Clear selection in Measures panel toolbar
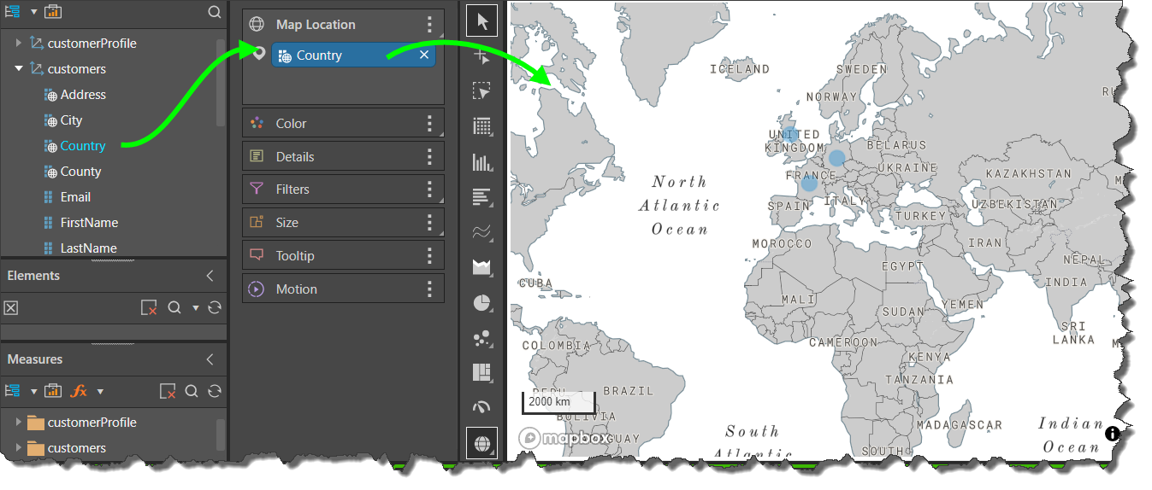Screen dimensions: 1152x490 (x=168, y=391)
